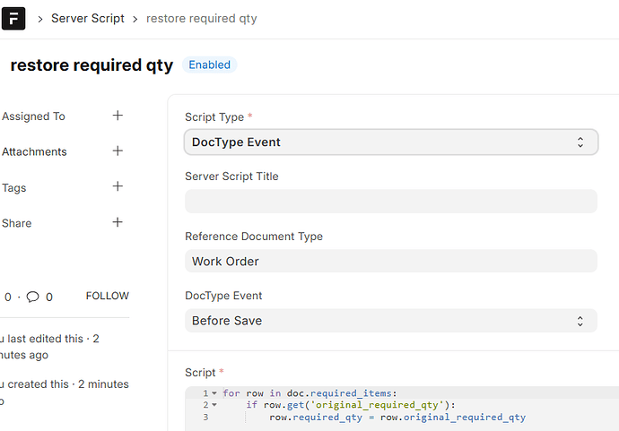Click restore required qty breadcrumb
This screenshot has width=619, height=431.
(x=201, y=18)
